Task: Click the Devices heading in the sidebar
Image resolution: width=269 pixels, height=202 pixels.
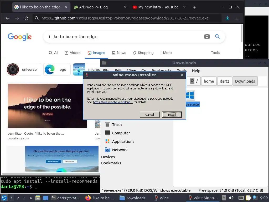Action: (108, 157)
